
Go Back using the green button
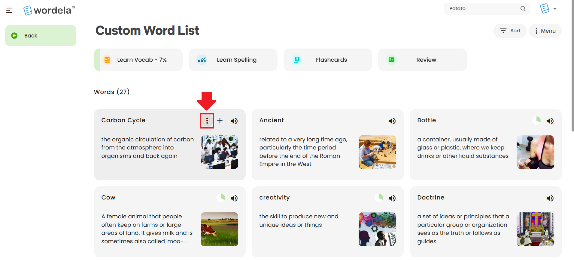(41, 36)
